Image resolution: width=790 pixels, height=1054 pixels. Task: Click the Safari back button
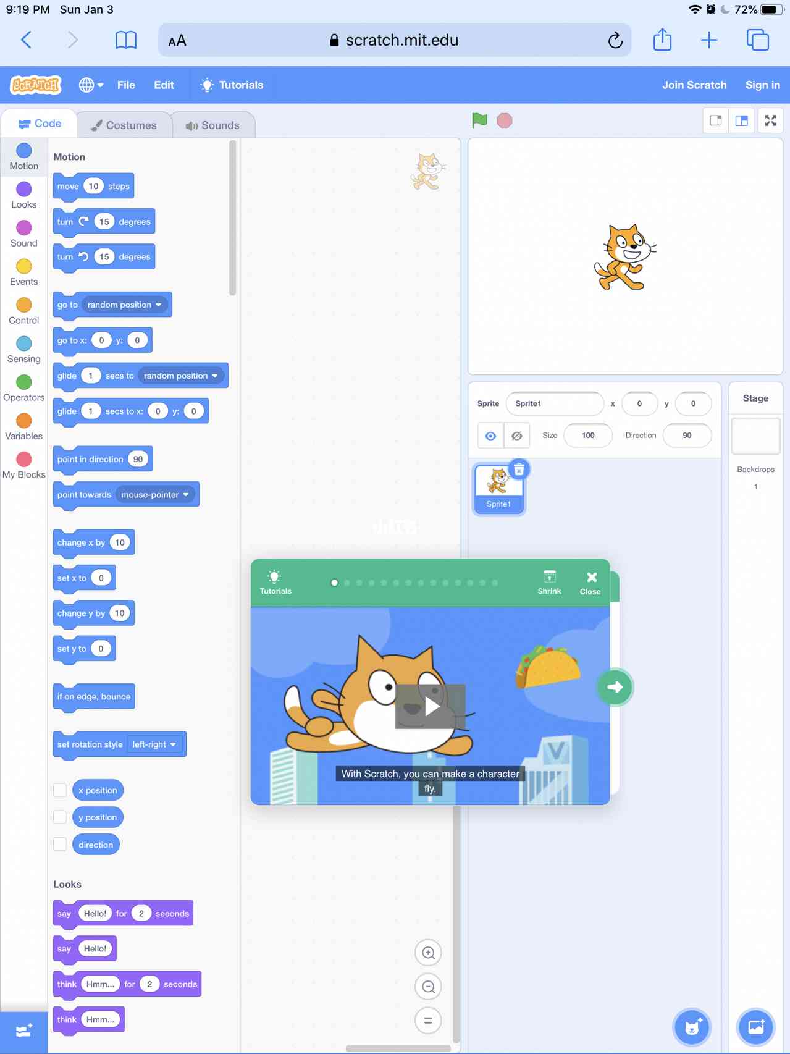click(x=26, y=40)
